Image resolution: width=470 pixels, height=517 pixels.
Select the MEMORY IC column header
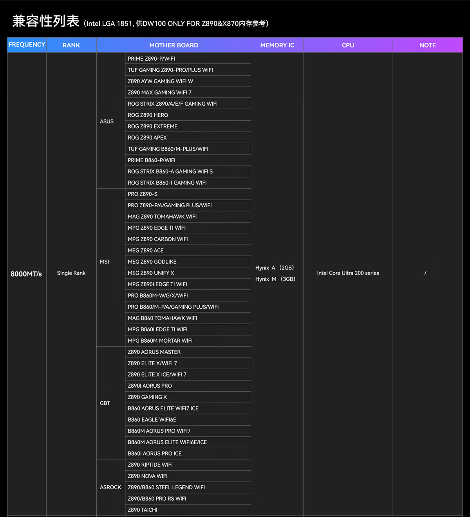click(277, 45)
